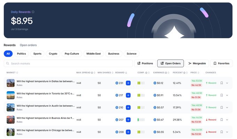The width and height of the screenshot is (237, 139).
Task: Click the Yes 53.5¢ price for Dallas
Action: tap(197, 81)
